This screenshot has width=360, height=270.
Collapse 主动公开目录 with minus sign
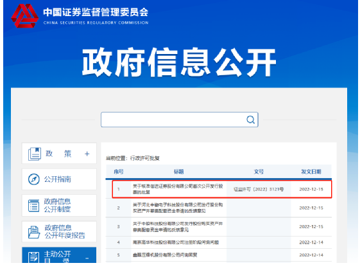[x=87, y=258]
